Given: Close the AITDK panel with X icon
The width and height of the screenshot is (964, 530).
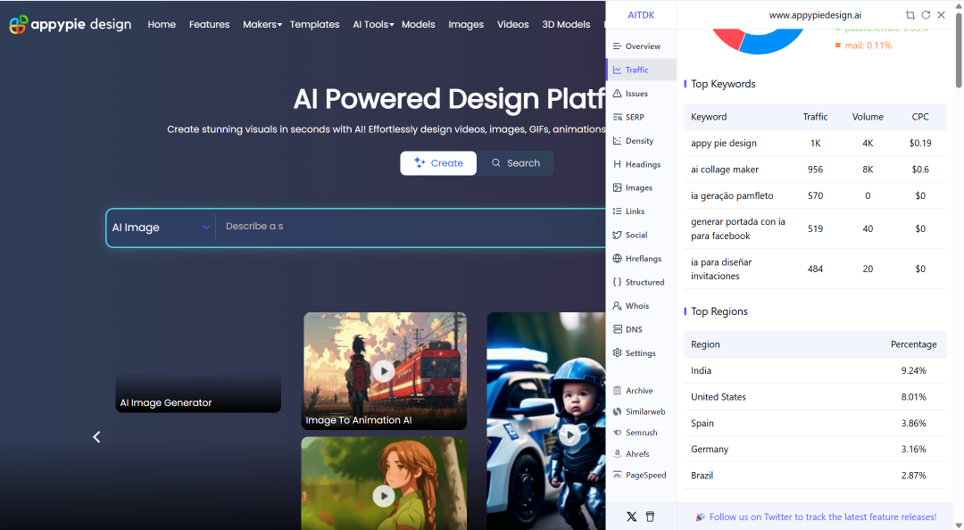Looking at the screenshot, I should tap(942, 15).
